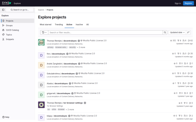Open Projects in the sidebar
The width and height of the screenshot is (196, 122).
click(18, 21)
